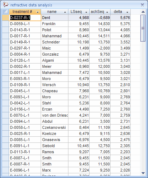Viewport: 148px width, 178px height.
Task: Click the select-all corner box of datasheet
Action: point(5,12)
